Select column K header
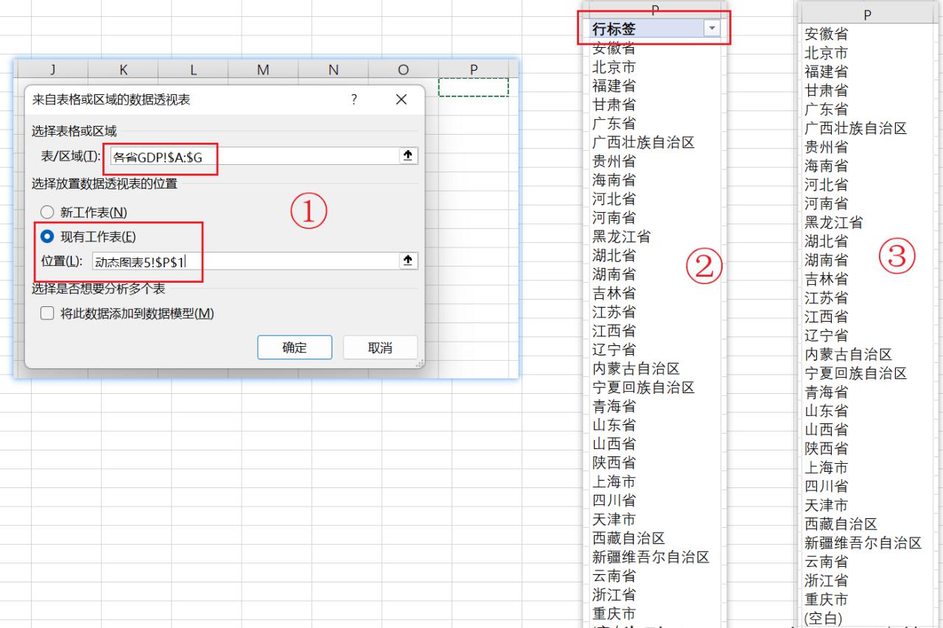This screenshot has height=628, width=943. click(x=123, y=70)
